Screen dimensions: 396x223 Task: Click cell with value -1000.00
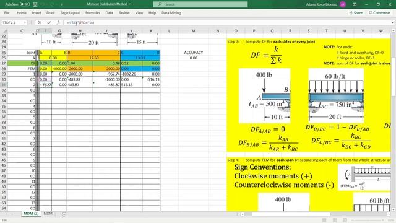point(106,79)
